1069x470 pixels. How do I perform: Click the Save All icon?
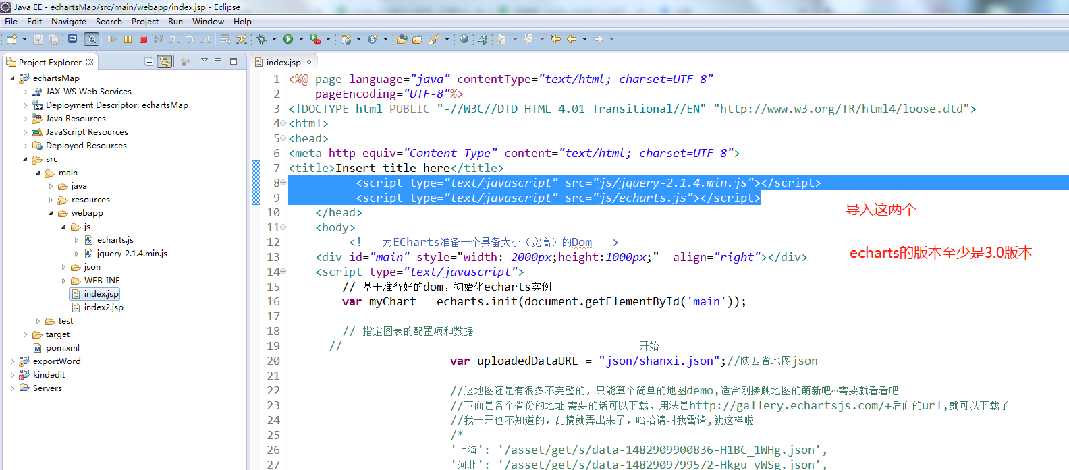click(x=53, y=39)
